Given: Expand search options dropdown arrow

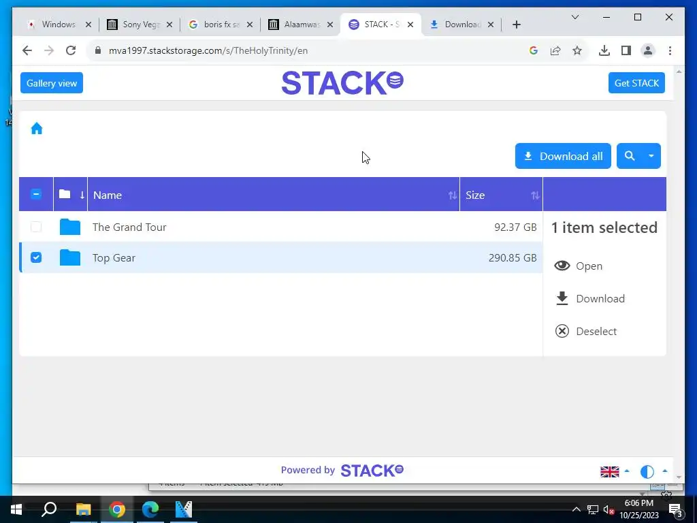Looking at the screenshot, I should [651, 156].
